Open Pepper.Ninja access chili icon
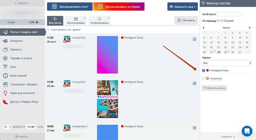The width and height of the screenshot is (256, 140). pos(5,102)
